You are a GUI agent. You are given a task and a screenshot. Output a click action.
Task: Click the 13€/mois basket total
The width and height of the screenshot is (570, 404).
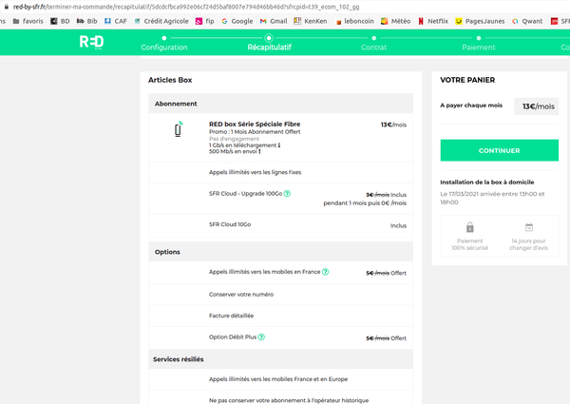(x=538, y=106)
